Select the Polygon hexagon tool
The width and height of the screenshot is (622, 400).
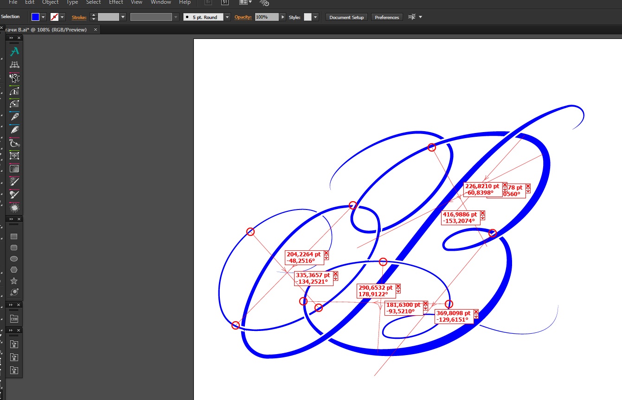[14, 270]
